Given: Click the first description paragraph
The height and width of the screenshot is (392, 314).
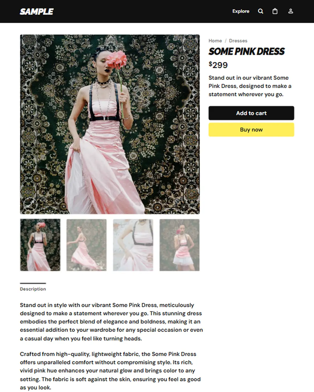Looking at the screenshot, I should click(x=111, y=322).
